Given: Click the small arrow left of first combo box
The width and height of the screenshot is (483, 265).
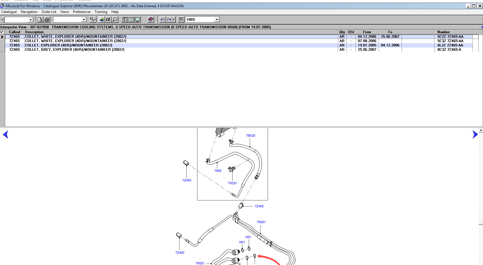Looking at the screenshot, I should pyautogui.click(x=2, y=20).
